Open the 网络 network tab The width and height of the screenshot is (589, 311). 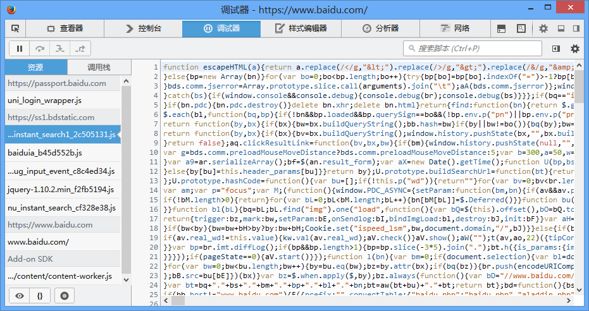pos(455,28)
